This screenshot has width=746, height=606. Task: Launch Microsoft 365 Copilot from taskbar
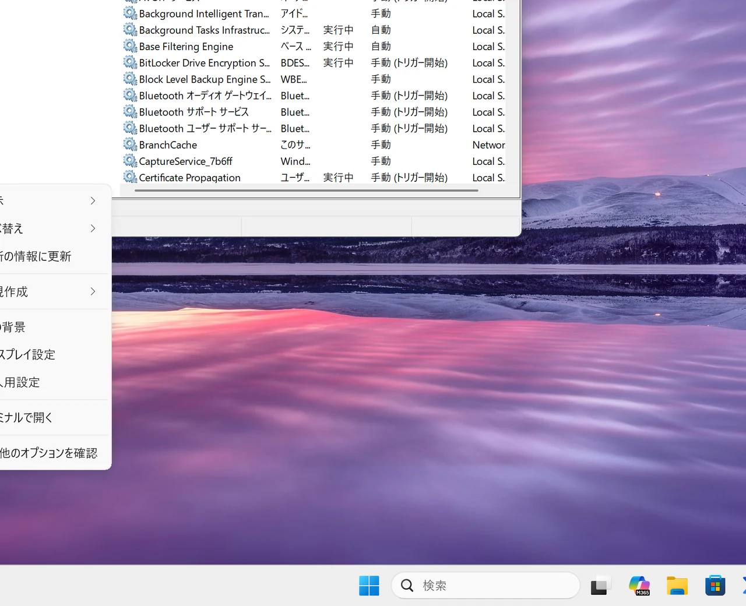point(639,586)
